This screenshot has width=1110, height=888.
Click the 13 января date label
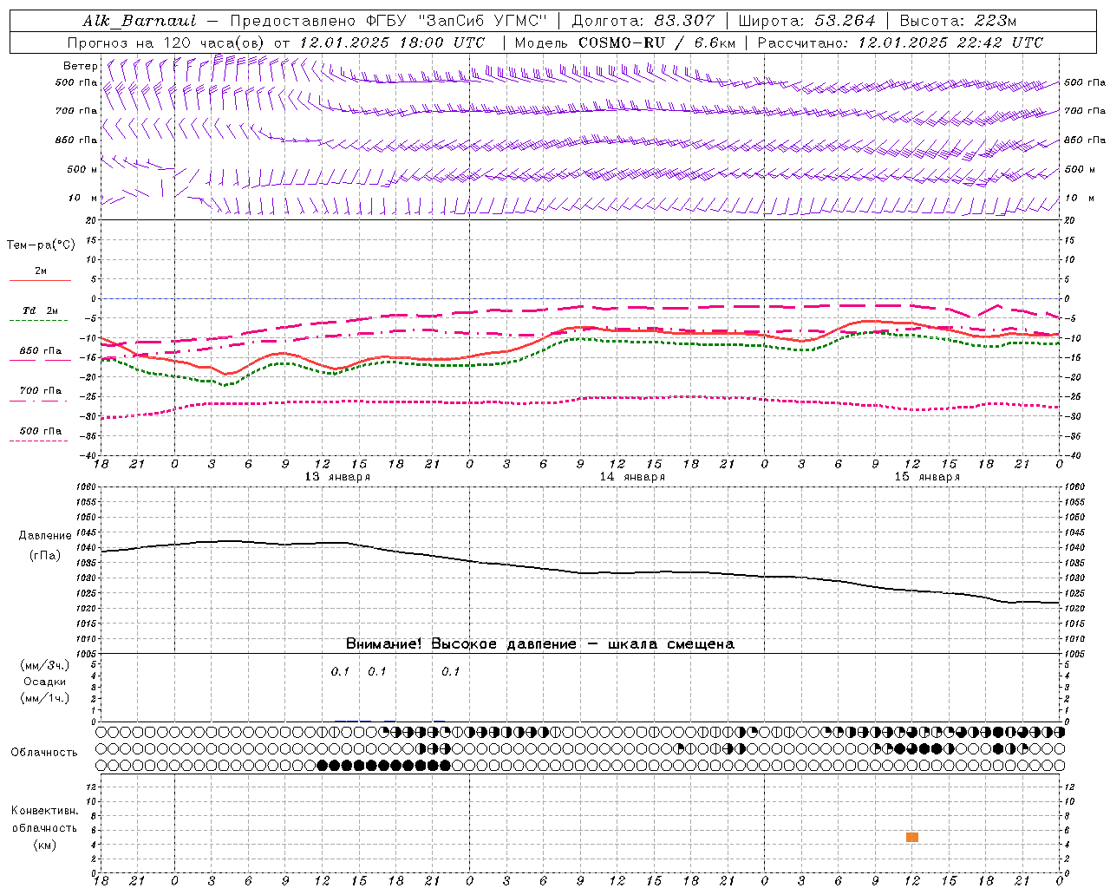click(x=337, y=477)
